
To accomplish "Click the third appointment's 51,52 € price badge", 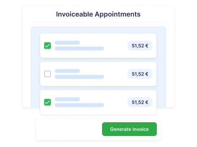I will point(140,102).
